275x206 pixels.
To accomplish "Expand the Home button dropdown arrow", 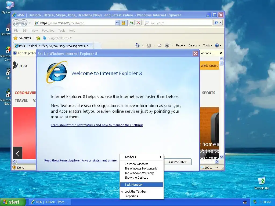I will click(143, 45).
